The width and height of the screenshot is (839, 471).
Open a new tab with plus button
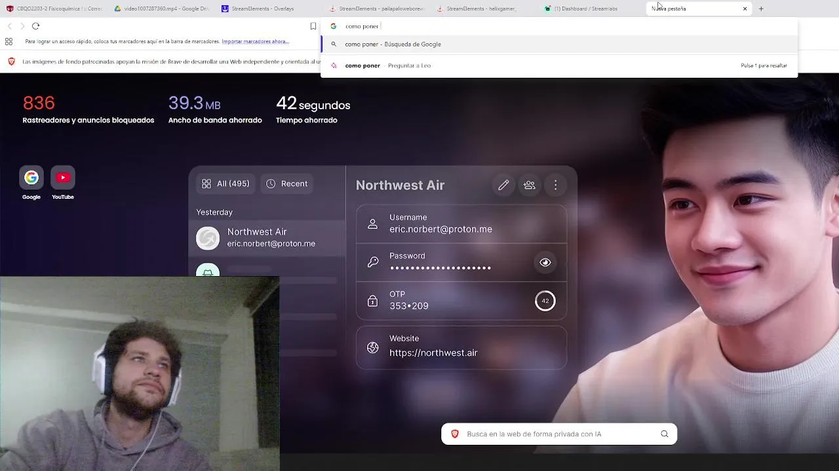[x=761, y=9]
